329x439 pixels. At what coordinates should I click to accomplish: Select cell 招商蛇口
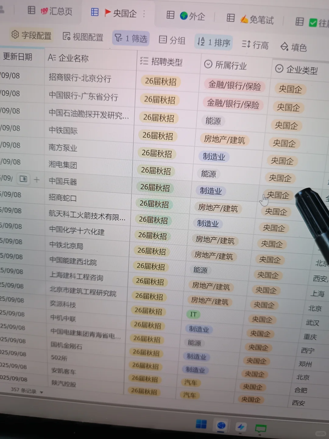click(63, 198)
